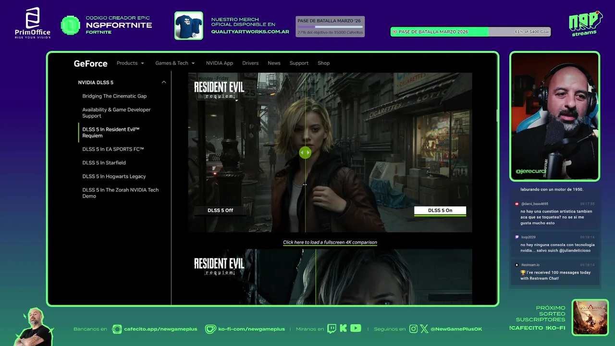Click the blue merch t-shirt thumbnail
The width and height of the screenshot is (615, 346).
(x=188, y=25)
